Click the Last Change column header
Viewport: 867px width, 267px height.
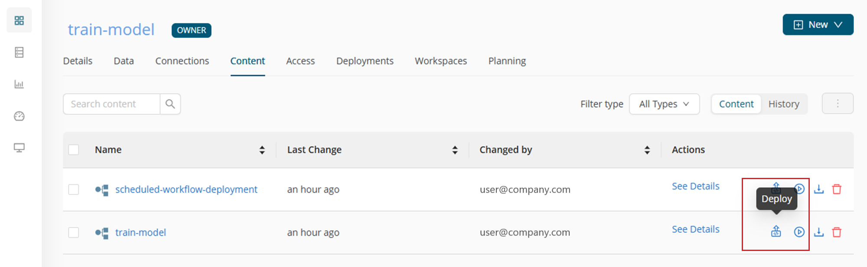[314, 150]
